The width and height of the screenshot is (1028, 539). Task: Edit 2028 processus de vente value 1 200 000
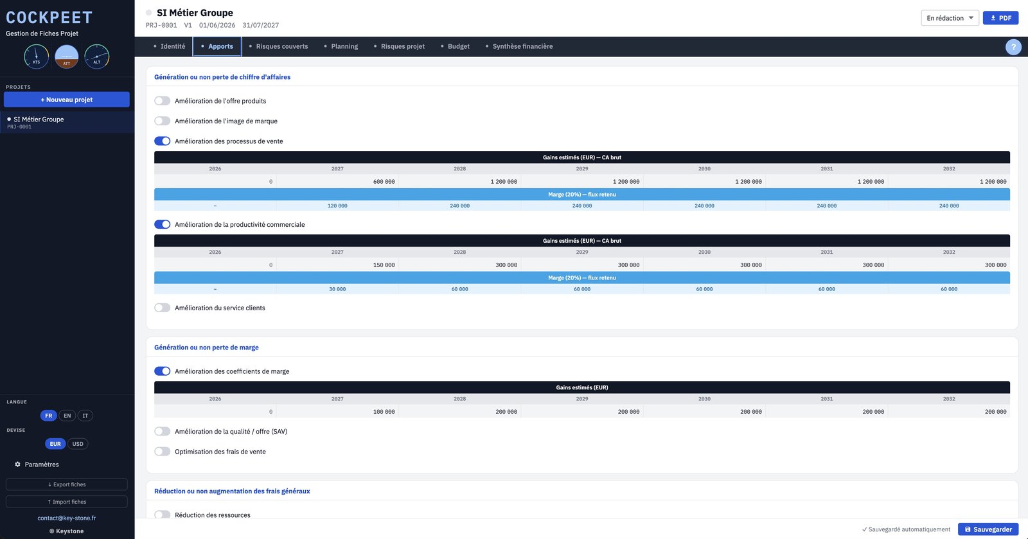[460, 182]
